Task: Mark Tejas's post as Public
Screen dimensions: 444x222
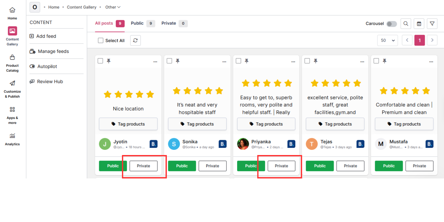Action: coord(320,166)
